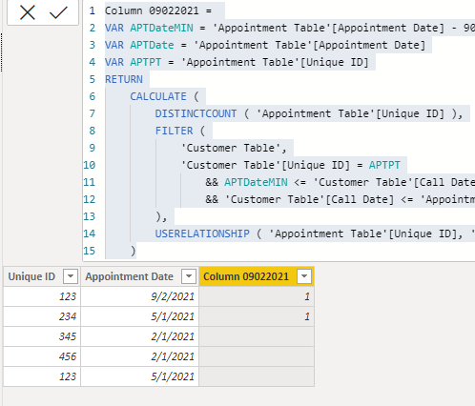
Task: Click the Column 09022021 value in the 234 row
Action: point(257,316)
